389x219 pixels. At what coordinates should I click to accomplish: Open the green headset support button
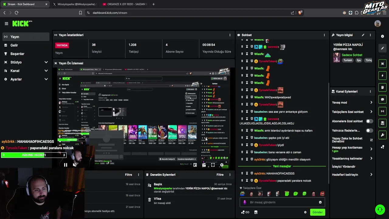(x=380, y=210)
